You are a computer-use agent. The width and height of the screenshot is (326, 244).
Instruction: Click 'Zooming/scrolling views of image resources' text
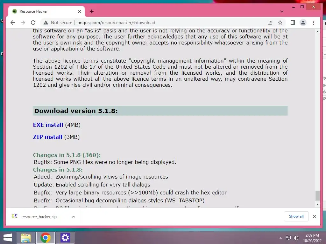pyautogui.click(x=112, y=177)
